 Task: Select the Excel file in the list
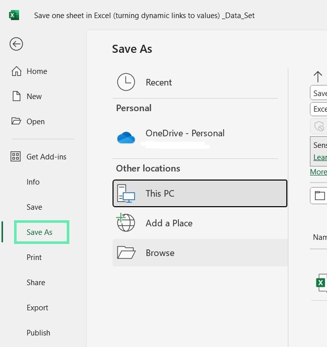[x=321, y=283]
